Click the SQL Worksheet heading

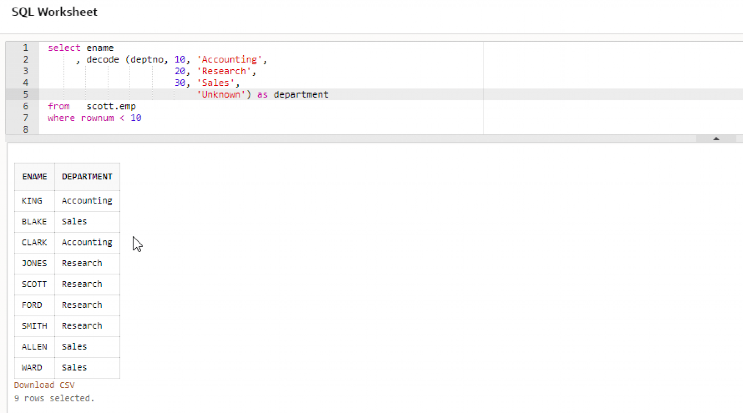(x=54, y=12)
